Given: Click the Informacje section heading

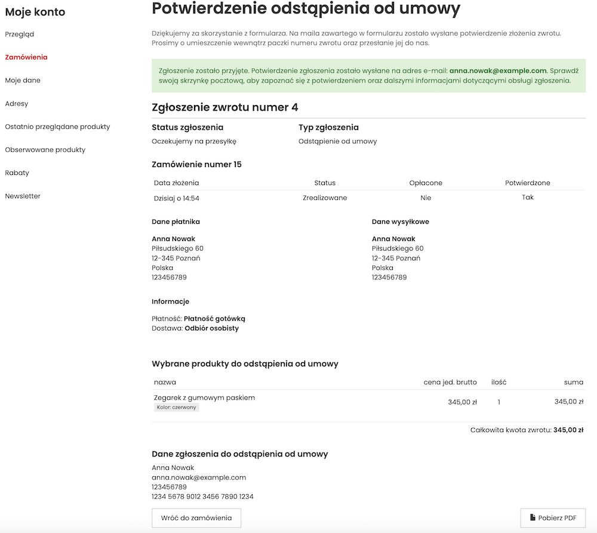Looking at the screenshot, I should [170, 301].
